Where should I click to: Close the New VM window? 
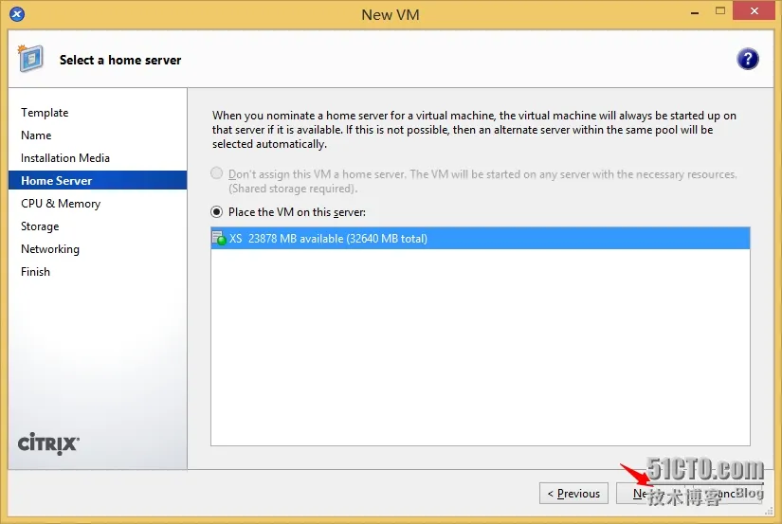pyautogui.click(x=754, y=11)
